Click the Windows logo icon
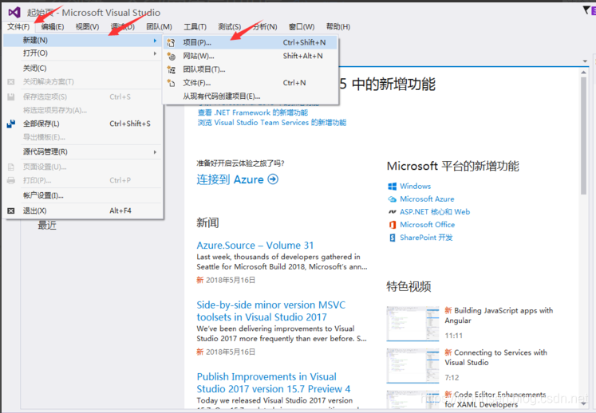596x413 pixels. [x=393, y=187]
